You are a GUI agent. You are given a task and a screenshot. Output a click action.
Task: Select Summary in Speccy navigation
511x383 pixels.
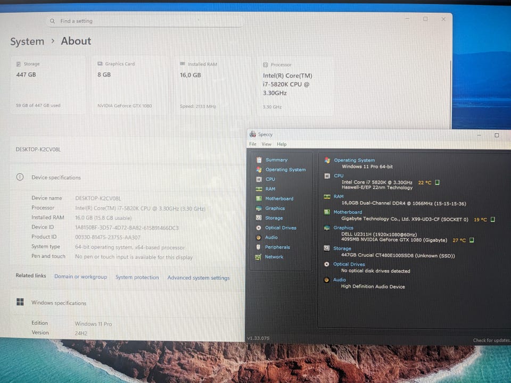(276, 160)
